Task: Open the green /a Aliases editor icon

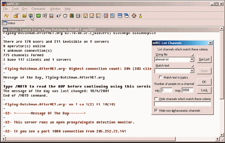Action: tap(38, 16)
